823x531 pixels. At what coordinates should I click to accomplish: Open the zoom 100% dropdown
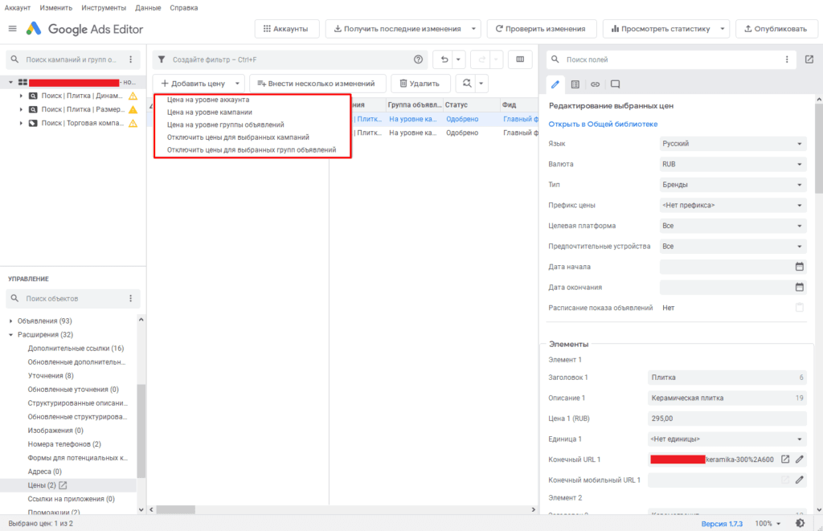768,524
